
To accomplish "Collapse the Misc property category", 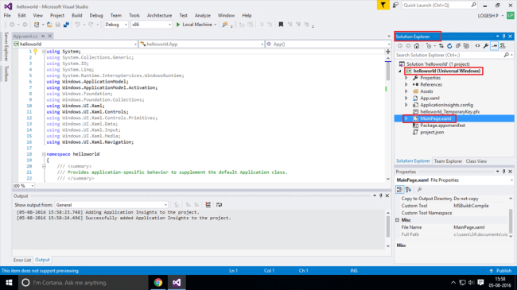I will click(398, 220).
